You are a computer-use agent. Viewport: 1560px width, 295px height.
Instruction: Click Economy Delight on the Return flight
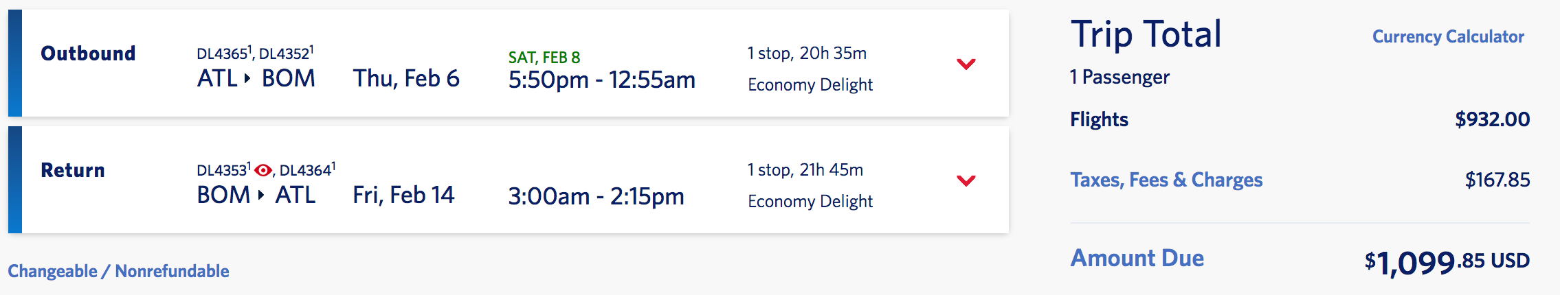810,202
